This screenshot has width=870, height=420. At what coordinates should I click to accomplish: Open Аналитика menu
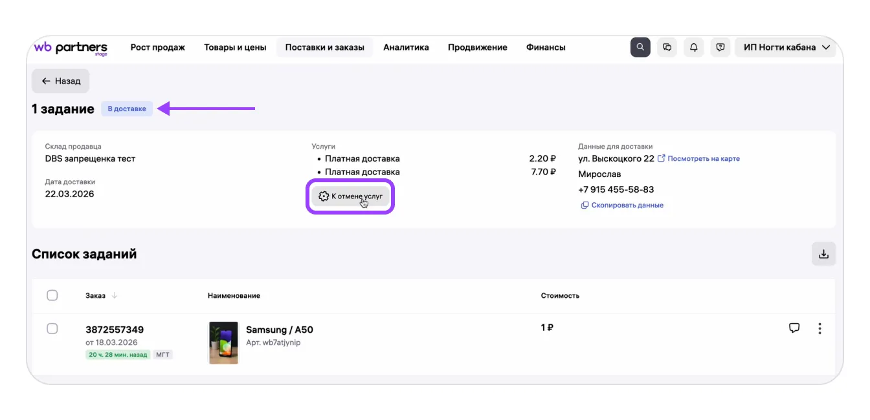406,47
